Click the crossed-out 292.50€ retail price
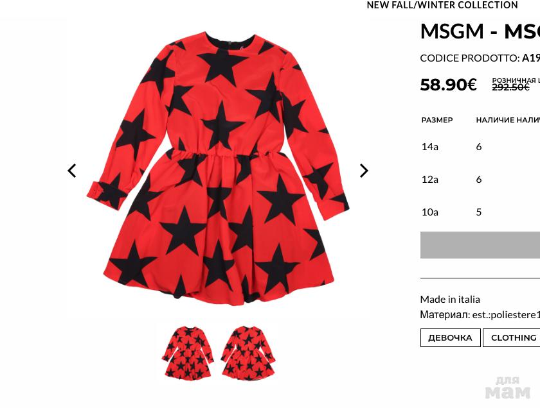 (510, 87)
